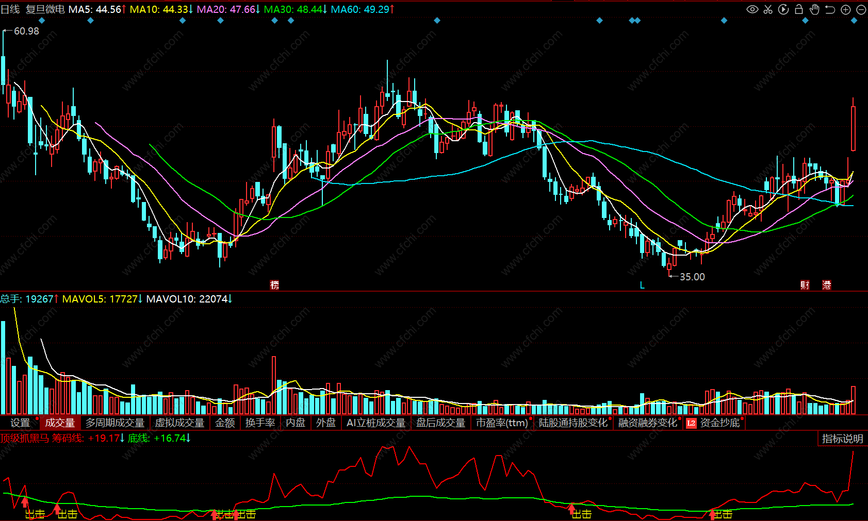Click the purple MA20: 47.66 label
Screen dimensions: 868x521
tap(228, 9)
